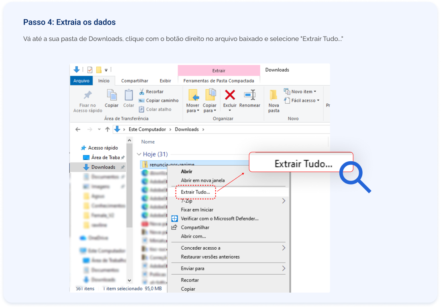This screenshot has width=441, height=308.
Task: Click the Renomear icon
Action: click(250, 95)
